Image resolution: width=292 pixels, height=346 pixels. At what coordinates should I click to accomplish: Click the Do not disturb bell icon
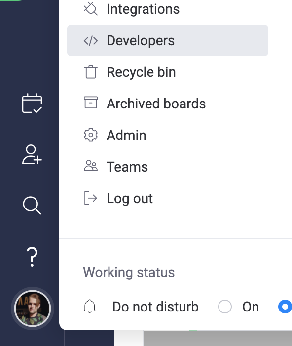click(90, 306)
